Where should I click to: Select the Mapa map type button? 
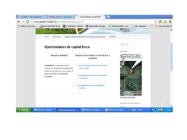[122, 55]
